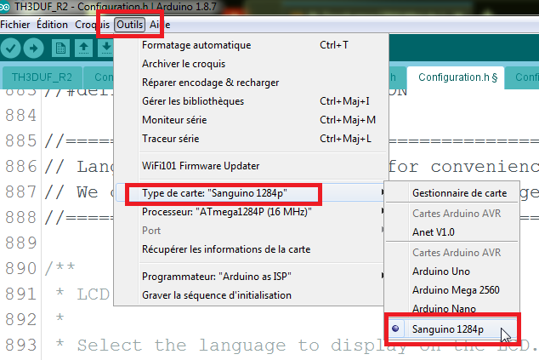Select Archiver le croquis
The height and width of the screenshot is (360, 539).
click(251, 64)
